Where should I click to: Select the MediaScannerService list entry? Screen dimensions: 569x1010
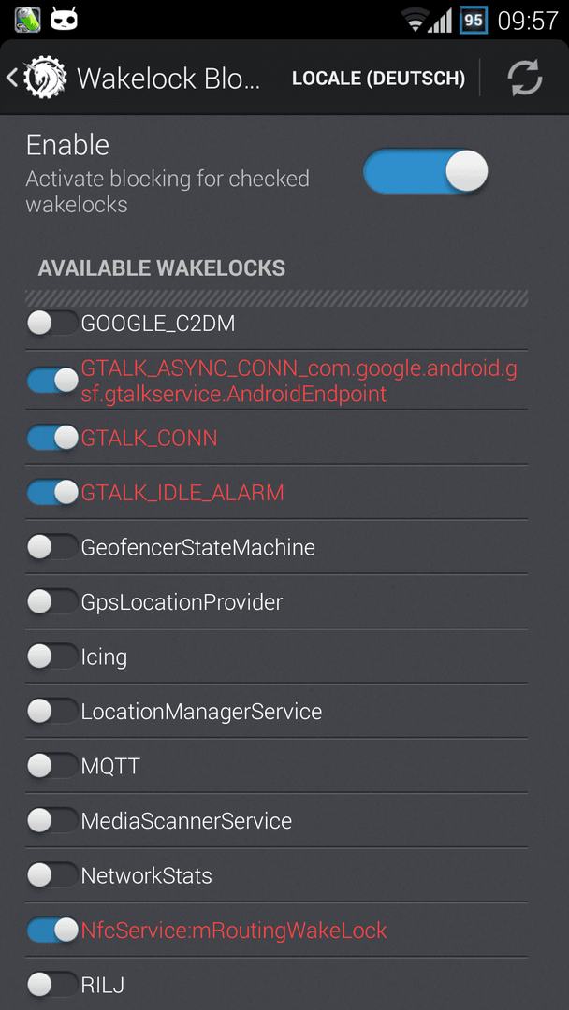click(x=276, y=821)
